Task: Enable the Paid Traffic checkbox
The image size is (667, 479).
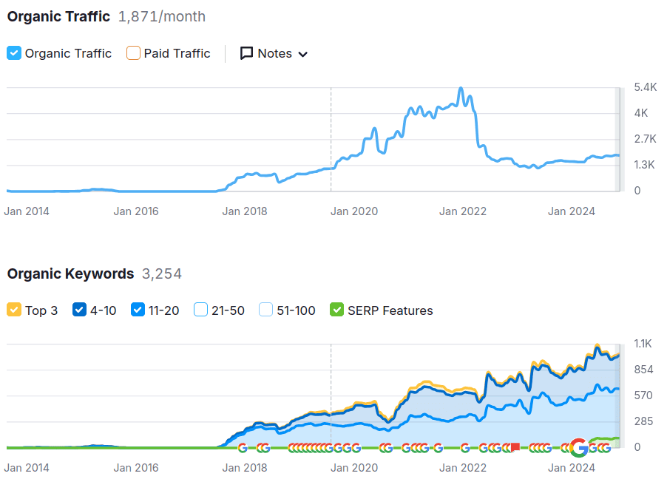Action: click(x=133, y=53)
